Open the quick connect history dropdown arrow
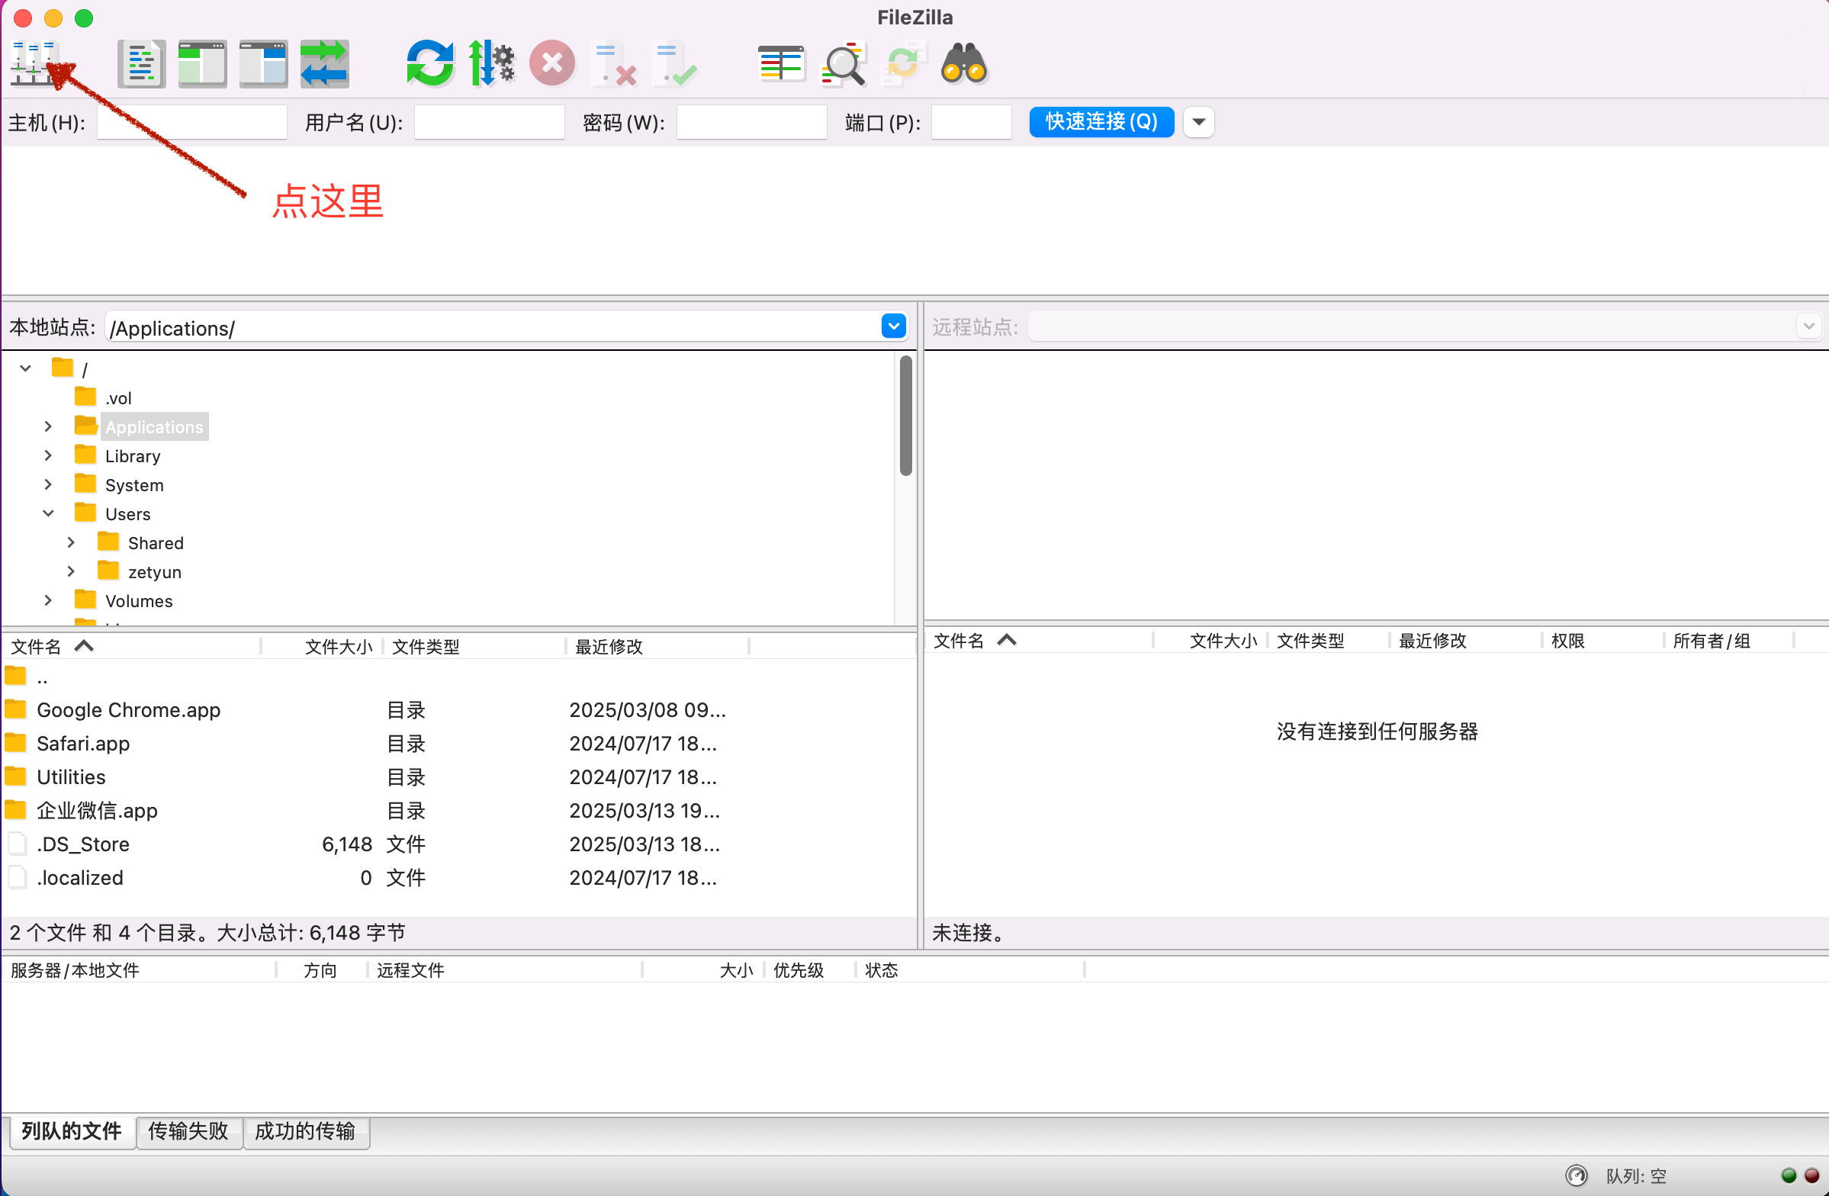 [x=1198, y=121]
